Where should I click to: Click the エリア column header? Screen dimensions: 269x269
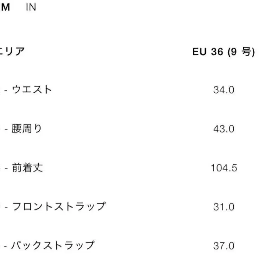13,52
